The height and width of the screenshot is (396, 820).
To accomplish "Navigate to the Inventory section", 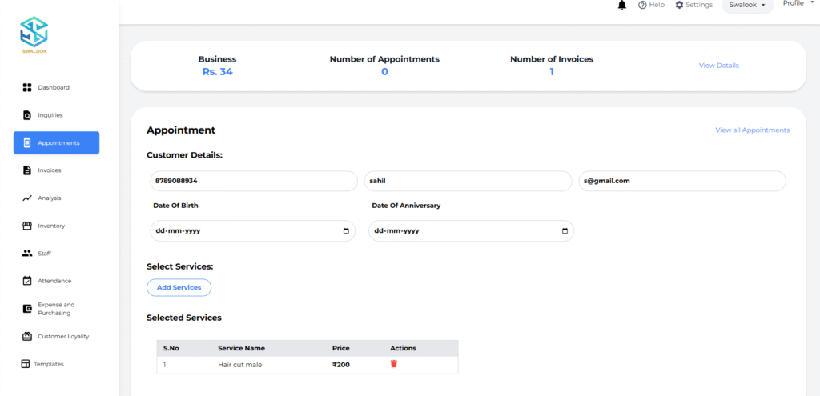I will coord(51,226).
